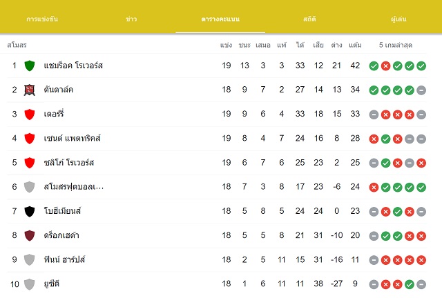The width and height of the screenshot is (442, 298).
Task: Click the black shield crest at rank 7
Action: [x=30, y=211]
